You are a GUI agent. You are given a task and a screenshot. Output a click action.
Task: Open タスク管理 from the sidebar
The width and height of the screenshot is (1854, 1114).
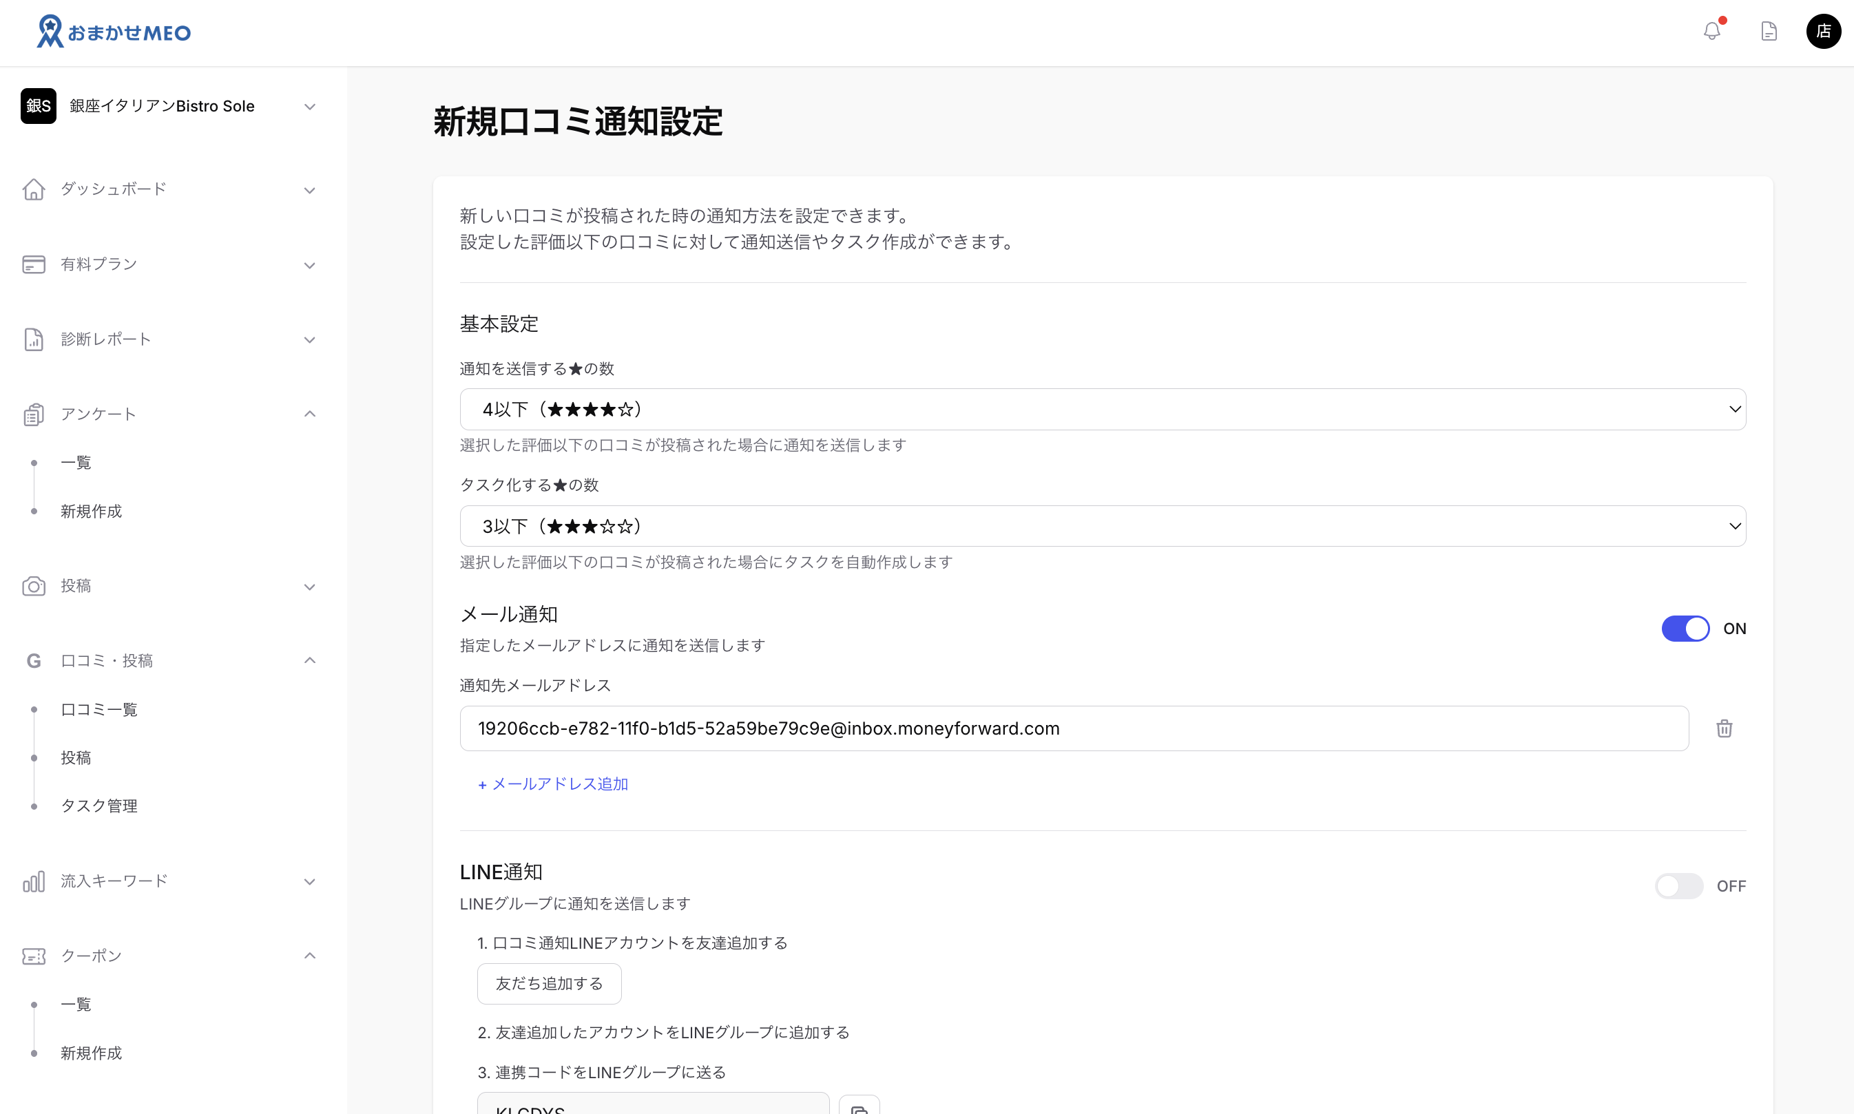[x=98, y=806]
